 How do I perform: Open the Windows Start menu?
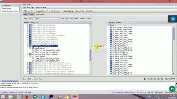(x=3, y=97)
